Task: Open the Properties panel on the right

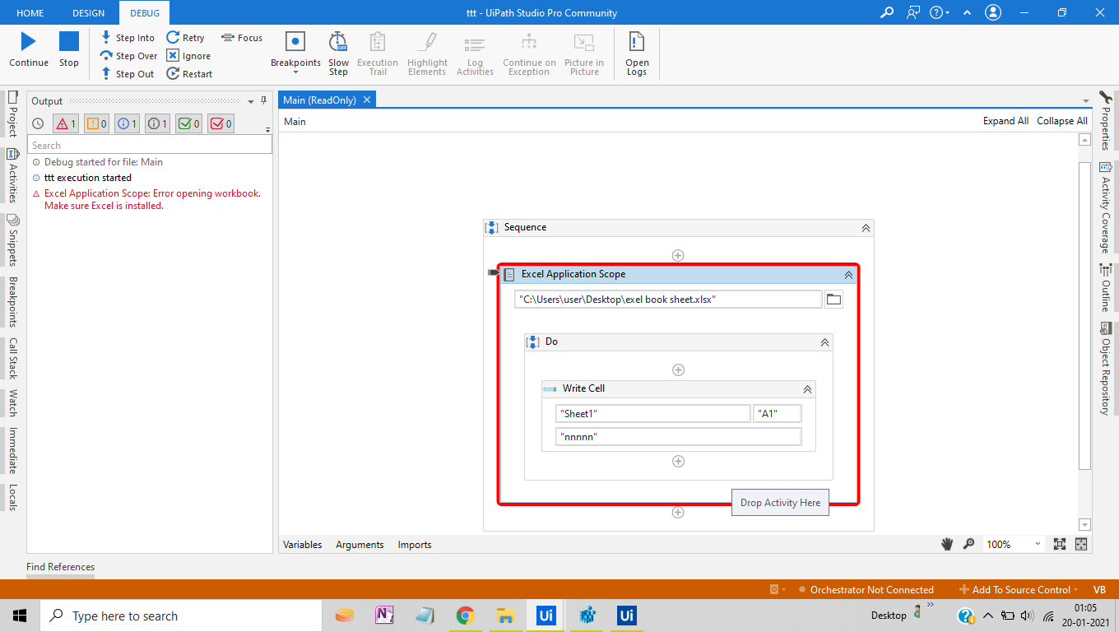Action: [1106, 121]
